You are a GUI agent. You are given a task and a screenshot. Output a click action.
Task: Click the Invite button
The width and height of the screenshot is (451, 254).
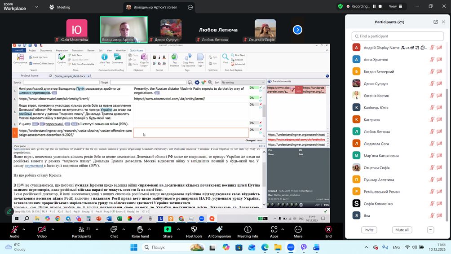point(369,230)
